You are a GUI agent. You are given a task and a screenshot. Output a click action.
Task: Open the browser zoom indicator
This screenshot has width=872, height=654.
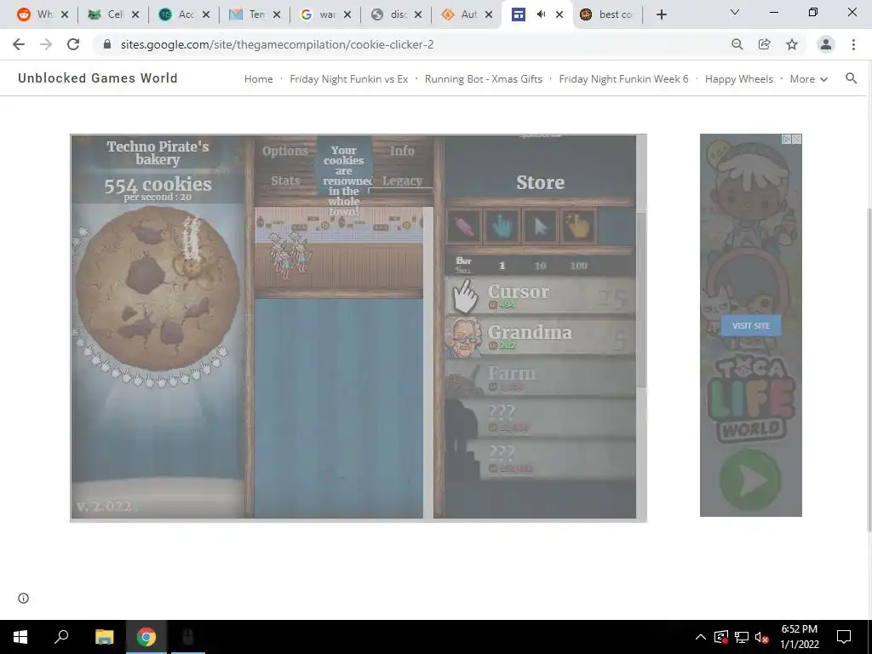[x=737, y=44]
